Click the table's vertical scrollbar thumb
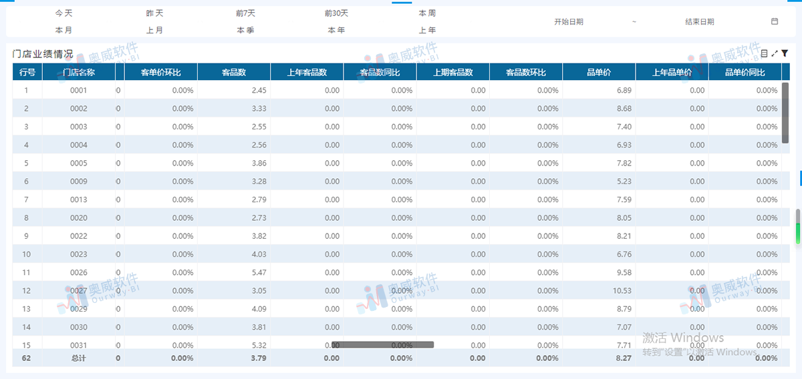Screen dimensions: 802x379 pyautogui.click(x=785, y=113)
